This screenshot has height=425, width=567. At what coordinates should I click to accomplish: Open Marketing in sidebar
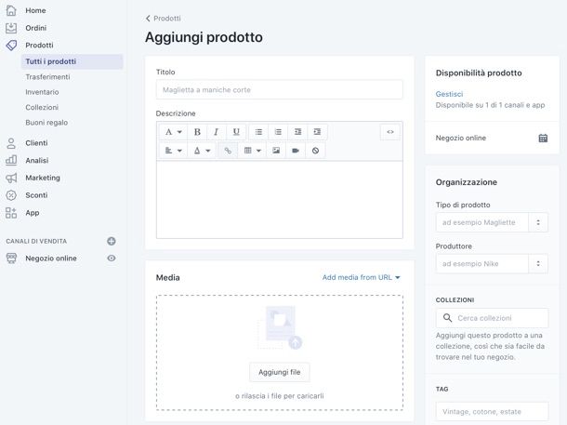tap(43, 178)
